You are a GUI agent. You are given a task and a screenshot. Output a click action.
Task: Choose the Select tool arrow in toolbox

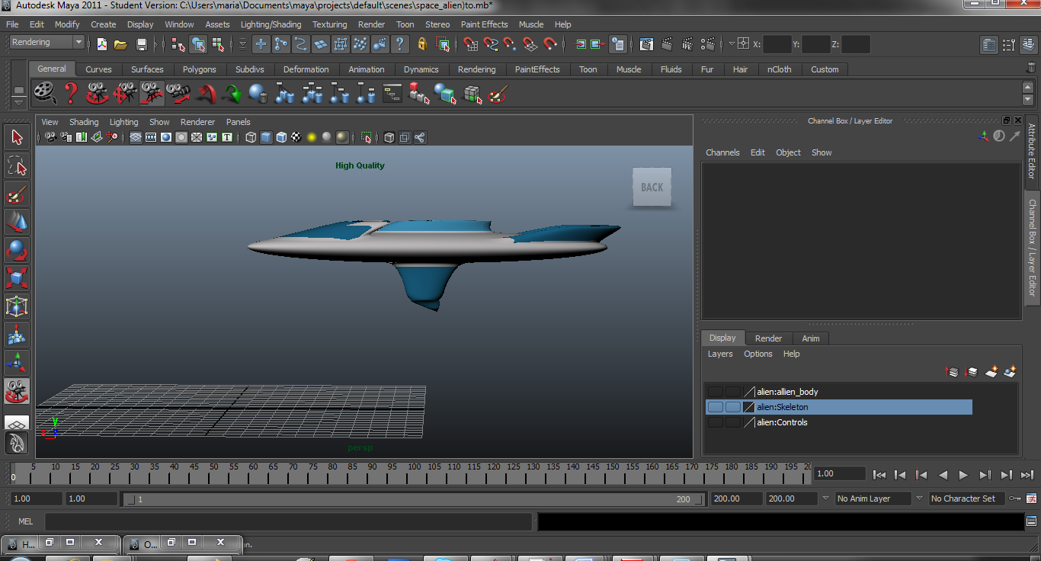[17, 137]
